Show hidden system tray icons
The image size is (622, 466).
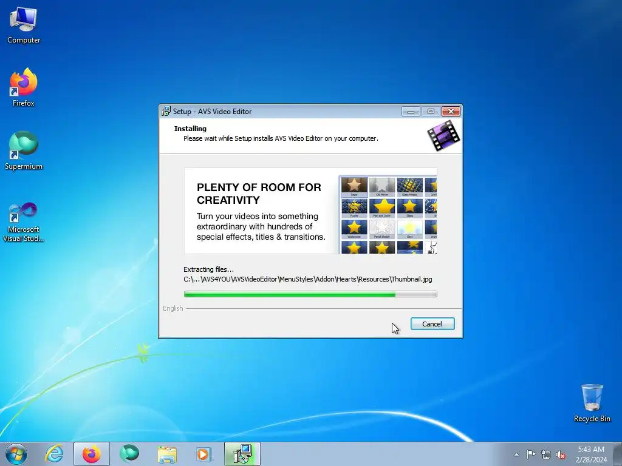(x=516, y=454)
